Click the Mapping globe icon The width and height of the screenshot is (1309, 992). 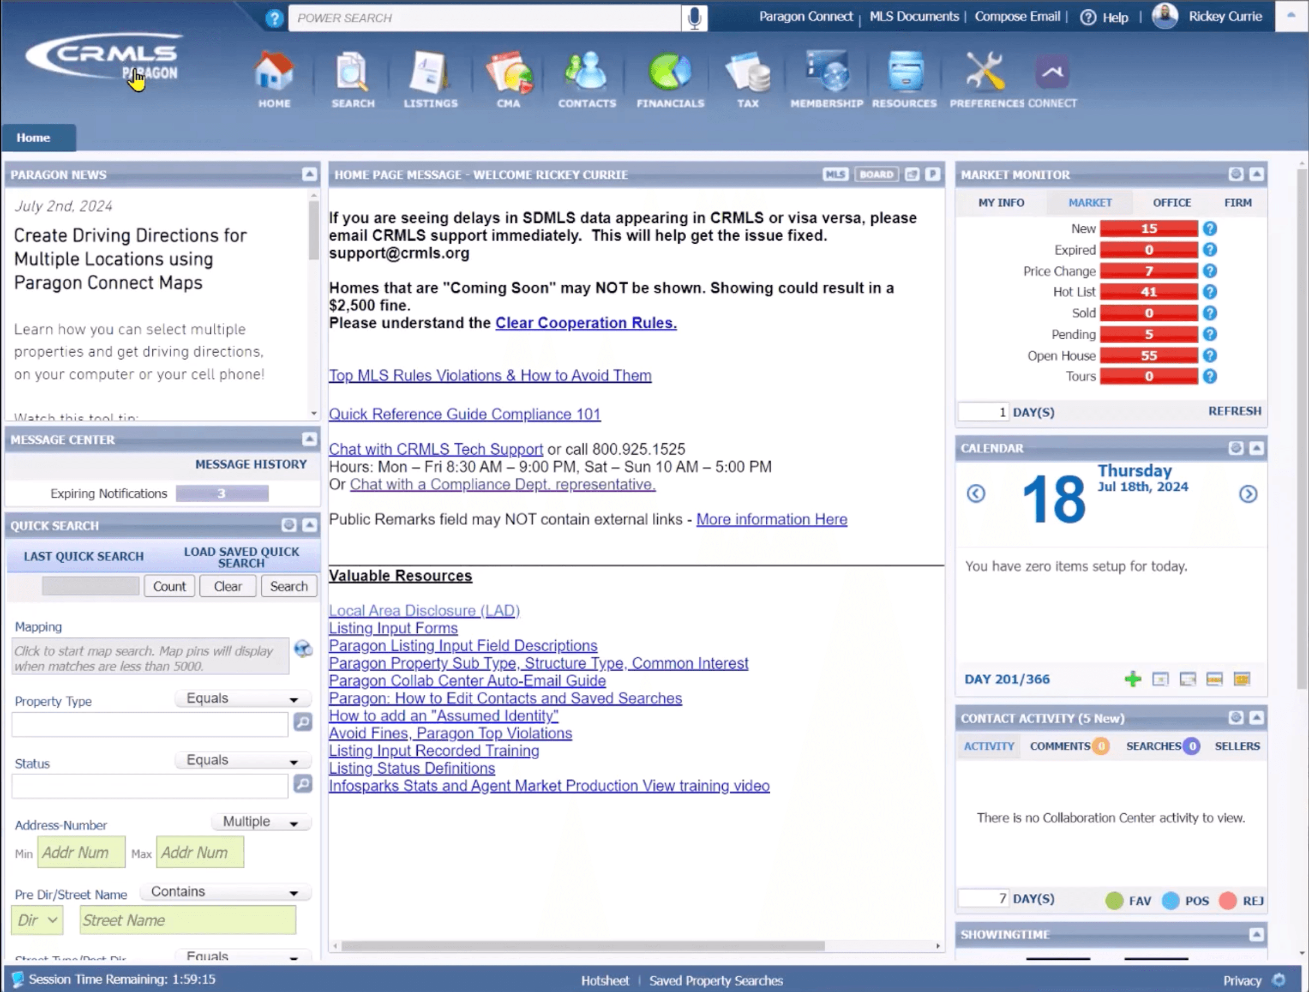303,649
